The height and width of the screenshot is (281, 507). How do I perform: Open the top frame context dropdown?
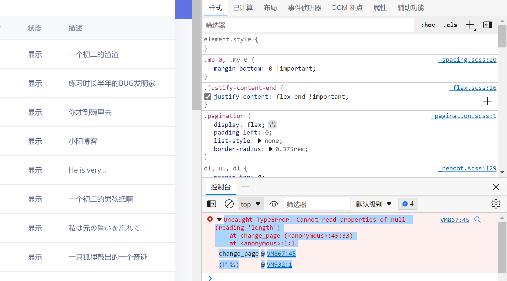point(250,204)
